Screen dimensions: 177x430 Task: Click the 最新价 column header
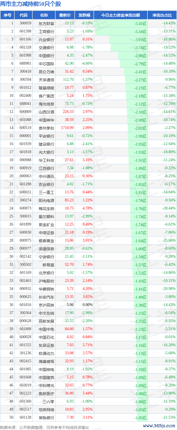click(65, 15)
